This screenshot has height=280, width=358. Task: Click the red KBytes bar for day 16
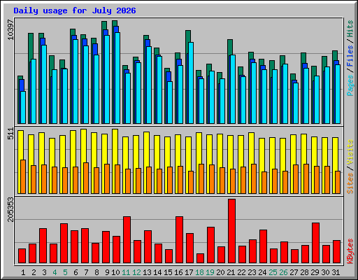(179, 240)
